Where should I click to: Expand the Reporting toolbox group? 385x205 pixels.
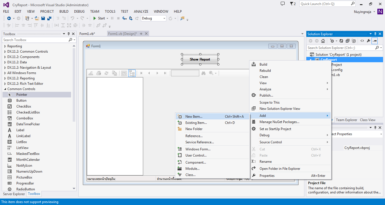pos(5,46)
